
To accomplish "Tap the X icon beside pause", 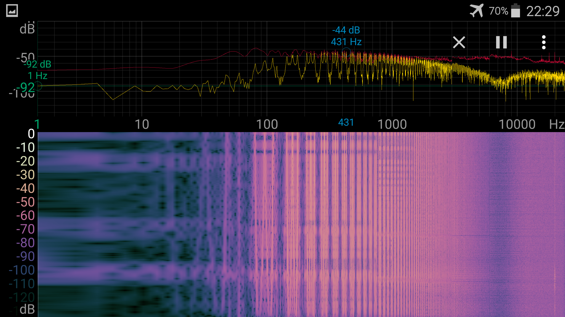I will [459, 42].
